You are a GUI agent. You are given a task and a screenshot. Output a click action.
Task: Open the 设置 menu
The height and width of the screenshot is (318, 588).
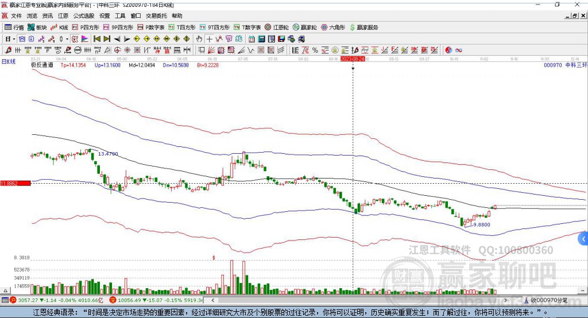click(x=105, y=15)
